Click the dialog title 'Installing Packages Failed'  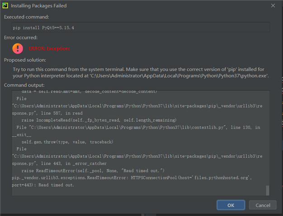42,5
